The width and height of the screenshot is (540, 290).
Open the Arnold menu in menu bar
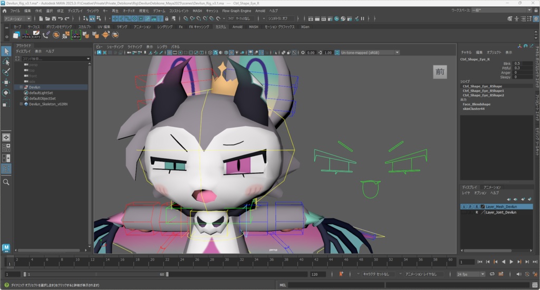coord(260,11)
